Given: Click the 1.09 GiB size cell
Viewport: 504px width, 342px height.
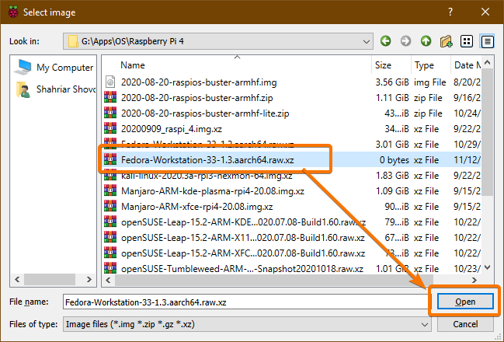Looking at the screenshot, I should tap(392, 191).
